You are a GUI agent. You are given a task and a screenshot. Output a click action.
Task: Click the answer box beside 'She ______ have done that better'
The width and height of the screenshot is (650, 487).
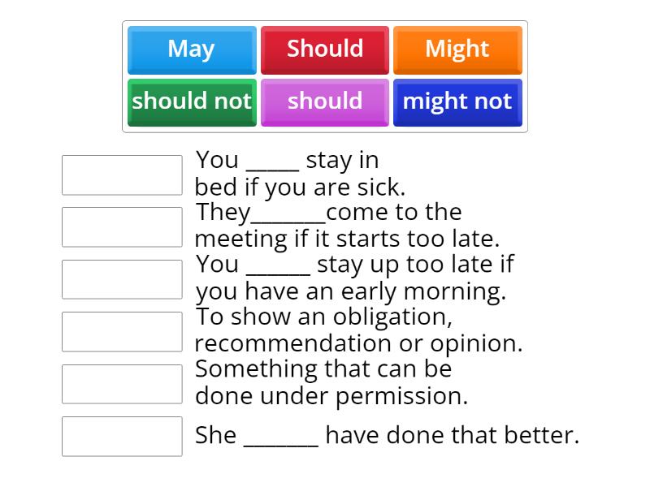pyautogui.click(x=122, y=437)
